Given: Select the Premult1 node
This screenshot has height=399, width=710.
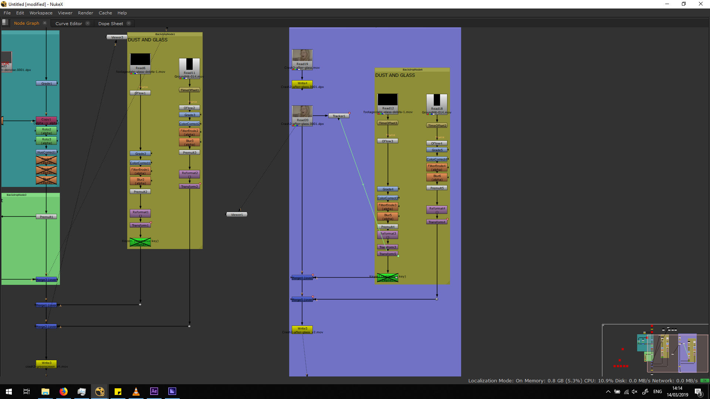Looking at the screenshot, I should point(46,217).
